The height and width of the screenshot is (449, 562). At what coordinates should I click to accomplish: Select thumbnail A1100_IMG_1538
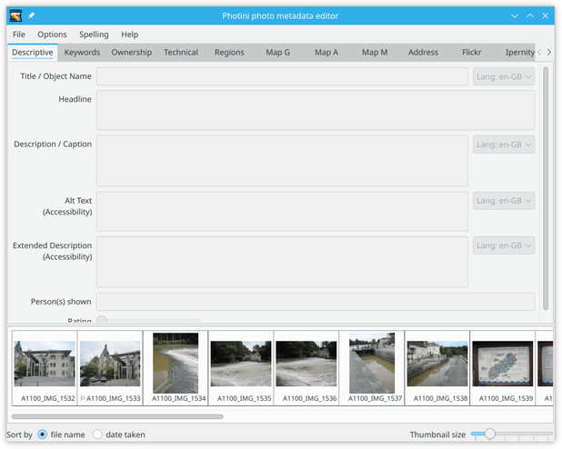[437, 368]
